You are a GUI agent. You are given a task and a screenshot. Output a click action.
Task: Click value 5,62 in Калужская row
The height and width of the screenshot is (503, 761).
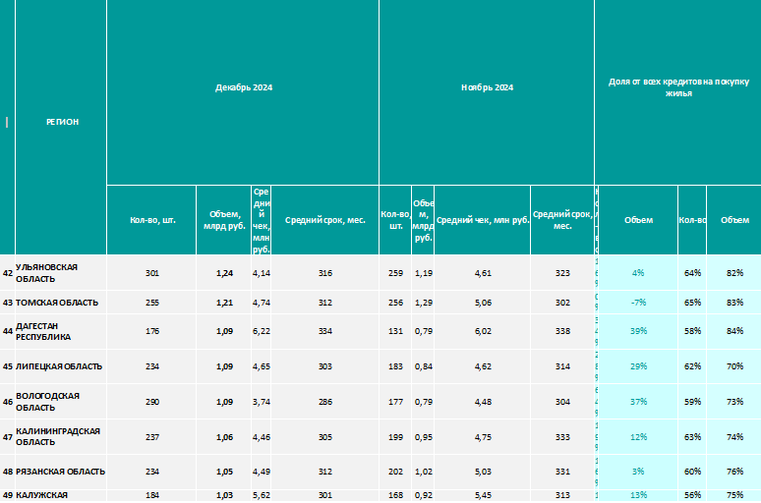[x=262, y=496]
